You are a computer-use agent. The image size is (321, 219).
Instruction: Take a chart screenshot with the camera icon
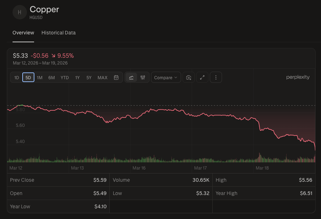(x=189, y=77)
